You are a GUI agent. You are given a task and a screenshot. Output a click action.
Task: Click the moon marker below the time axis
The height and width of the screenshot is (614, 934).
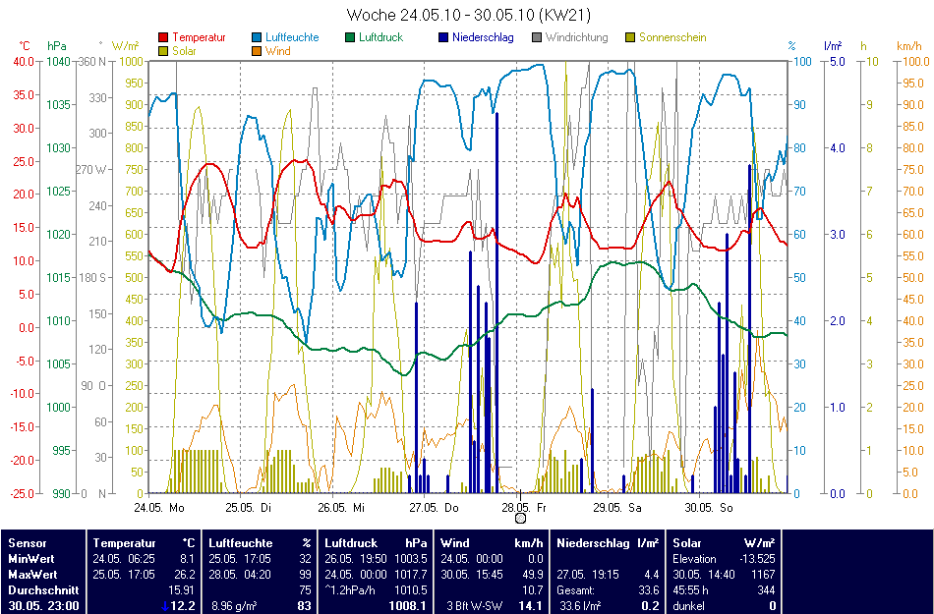520,519
